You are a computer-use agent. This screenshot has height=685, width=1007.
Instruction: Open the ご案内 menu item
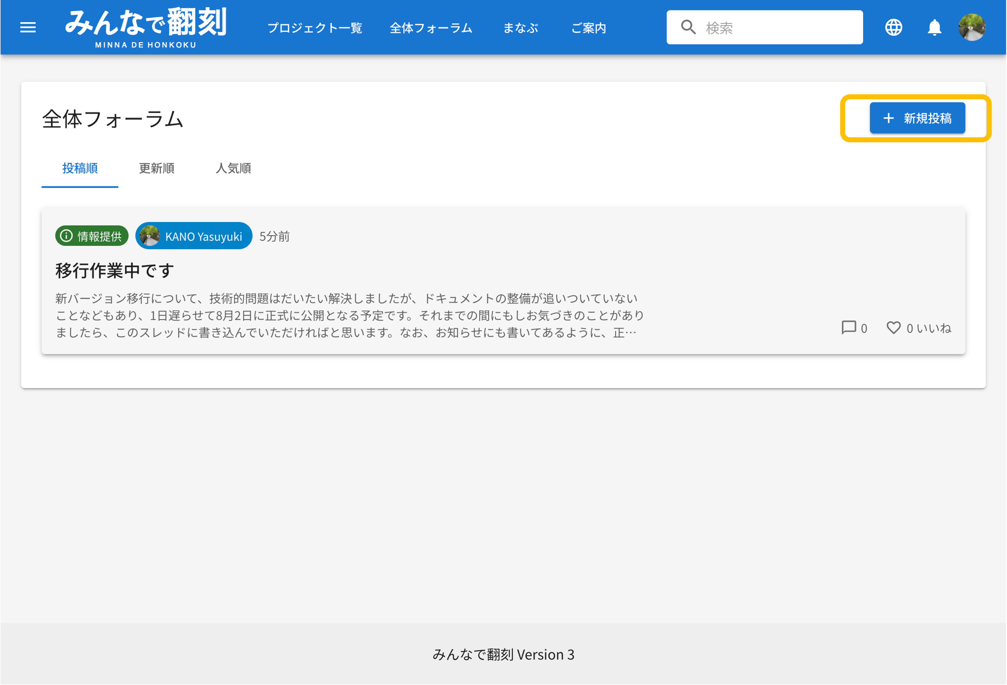[x=588, y=28]
